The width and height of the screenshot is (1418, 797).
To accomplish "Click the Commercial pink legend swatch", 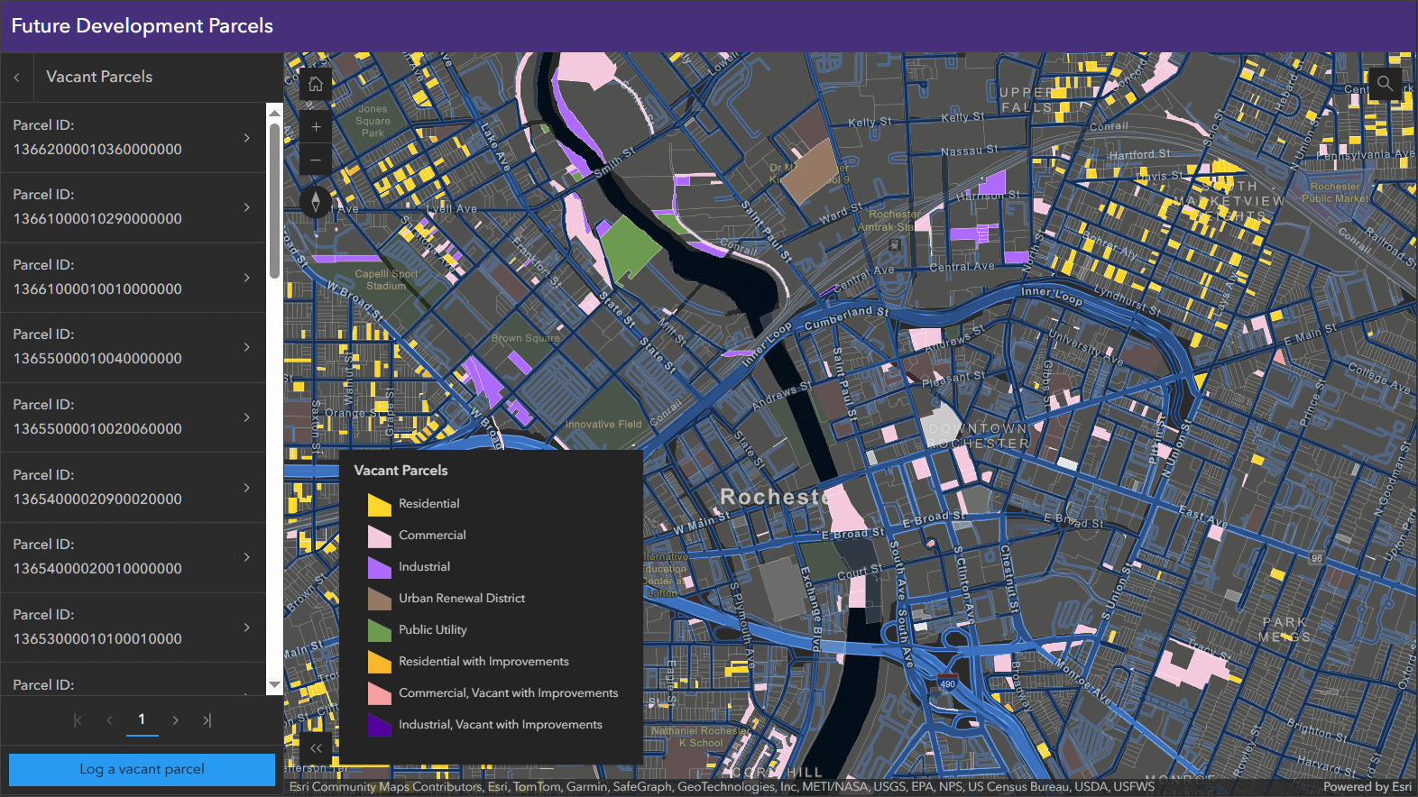I will click(x=380, y=536).
